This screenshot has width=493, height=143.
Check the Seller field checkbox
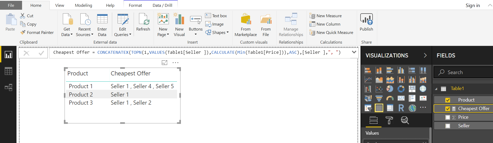click(448, 126)
